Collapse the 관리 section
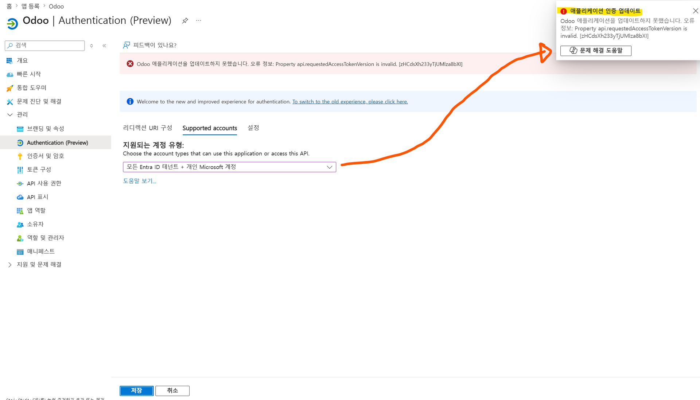Screen dimensions: 700x400 click(10, 115)
